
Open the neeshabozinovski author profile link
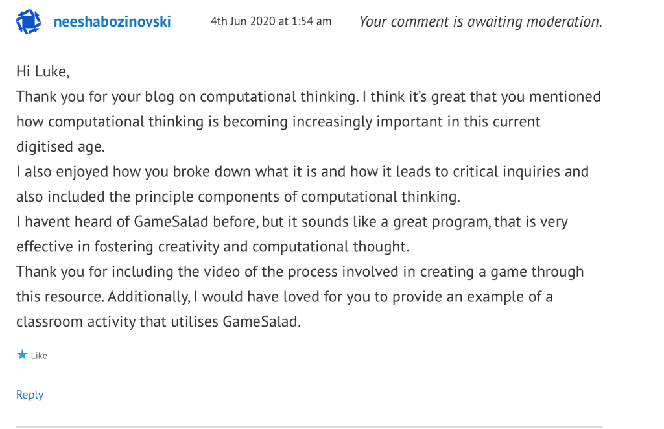tap(112, 21)
